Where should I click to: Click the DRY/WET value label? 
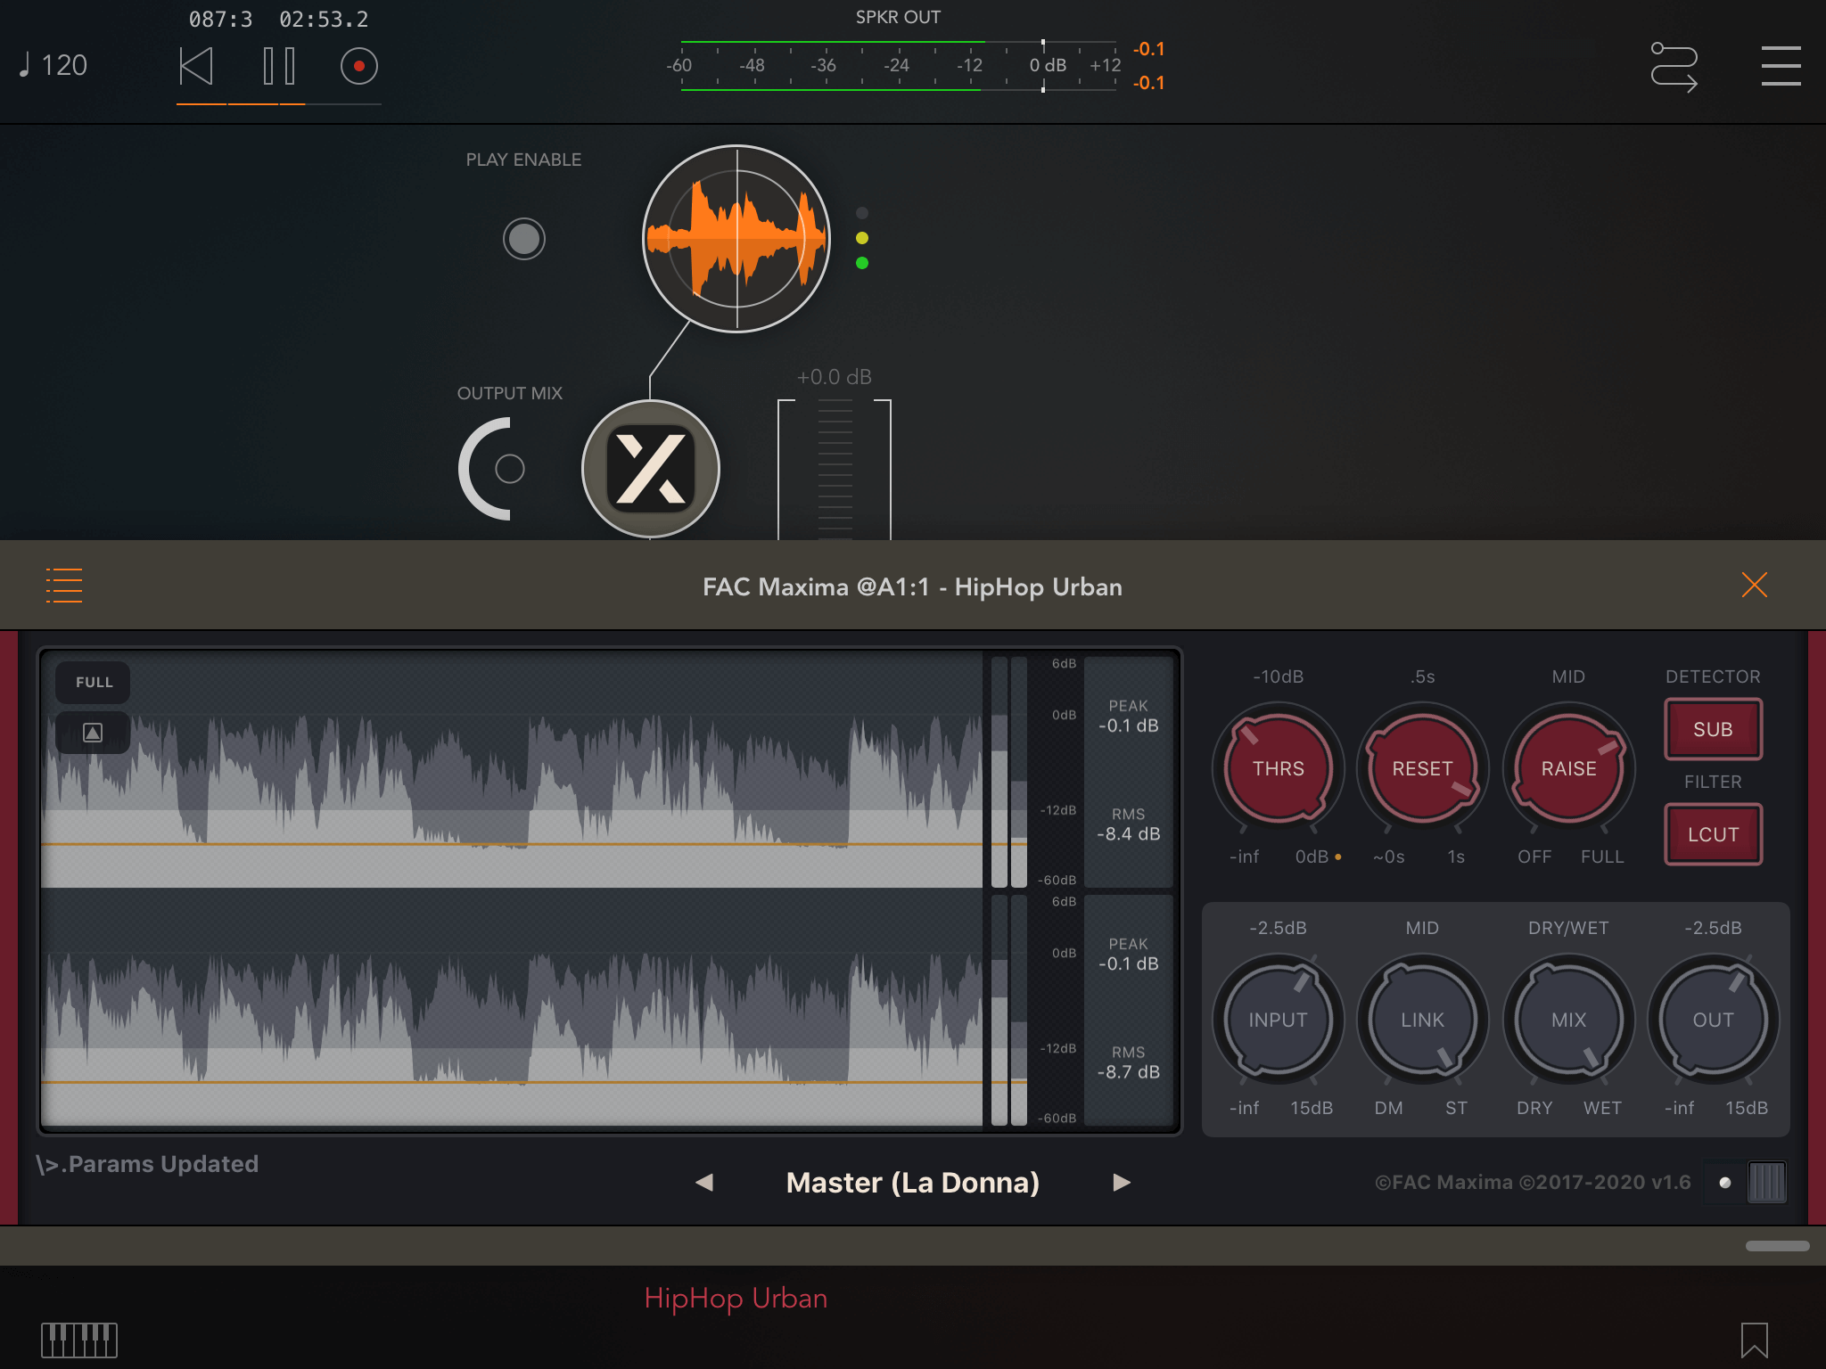pos(1568,928)
